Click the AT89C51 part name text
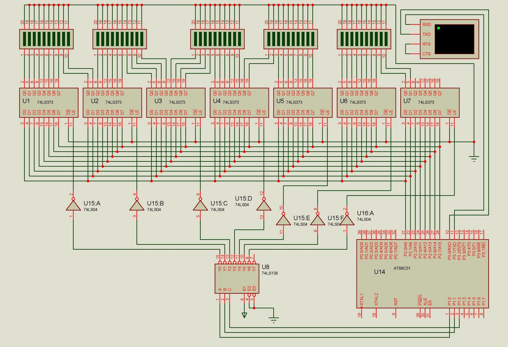The height and width of the screenshot is (347, 508). 402,268
